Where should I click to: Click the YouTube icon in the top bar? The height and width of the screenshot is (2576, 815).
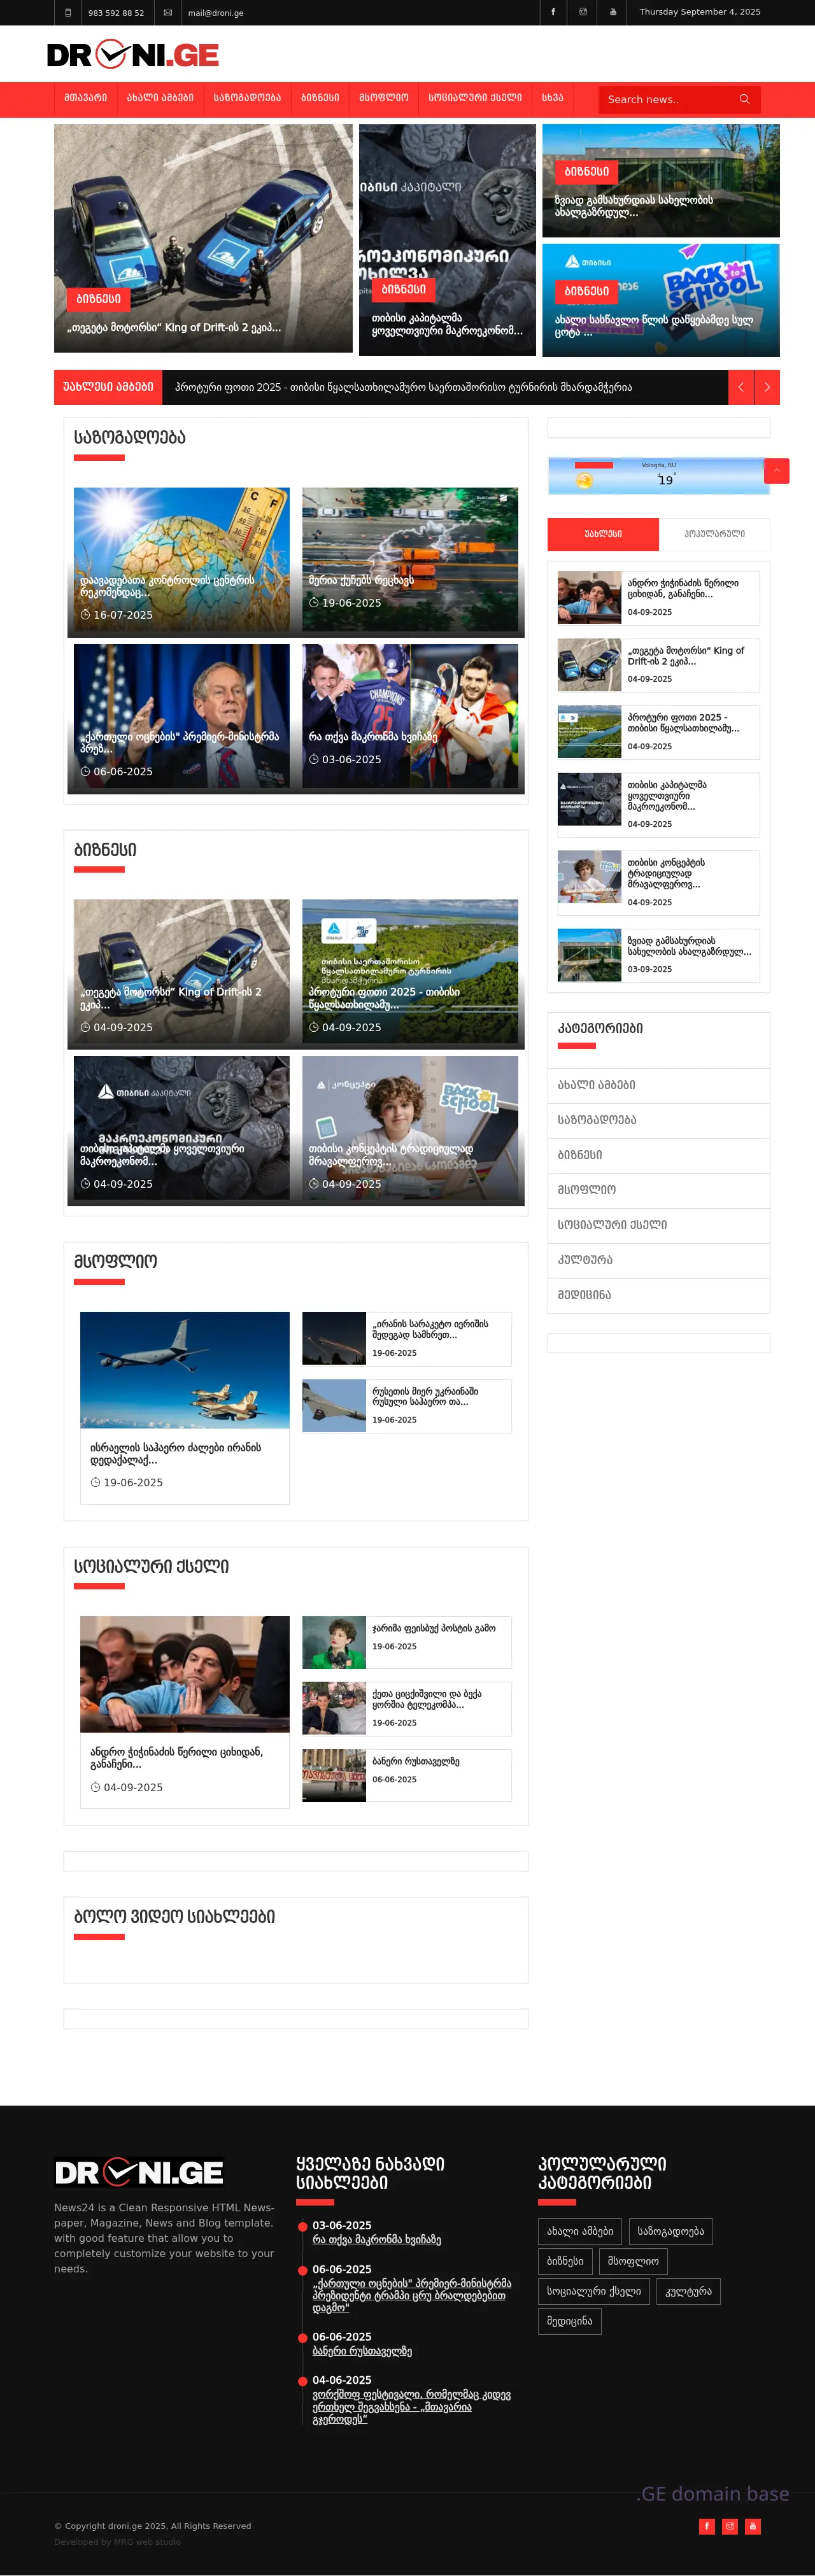pyautogui.click(x=613, y=12)
